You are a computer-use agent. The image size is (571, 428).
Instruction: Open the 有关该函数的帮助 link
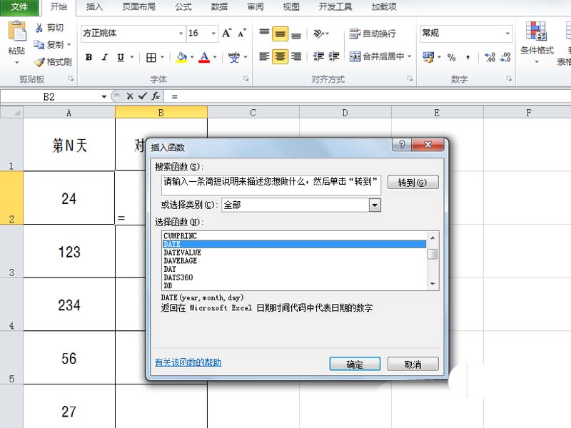coord(188,362)
